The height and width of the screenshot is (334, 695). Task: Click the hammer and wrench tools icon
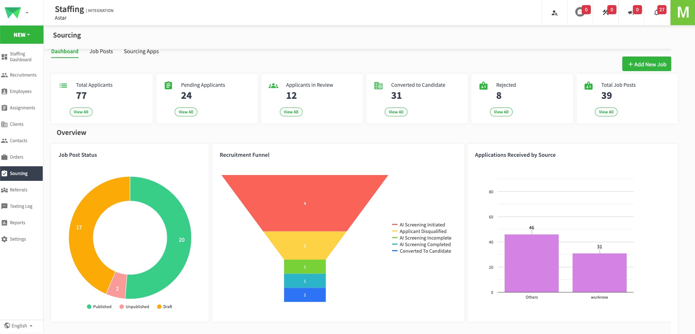point(605,12)
